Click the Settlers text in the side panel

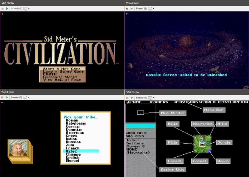(x=135, y=143)
